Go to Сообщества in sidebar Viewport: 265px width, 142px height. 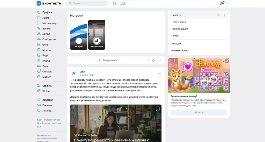tap(49, 39)
